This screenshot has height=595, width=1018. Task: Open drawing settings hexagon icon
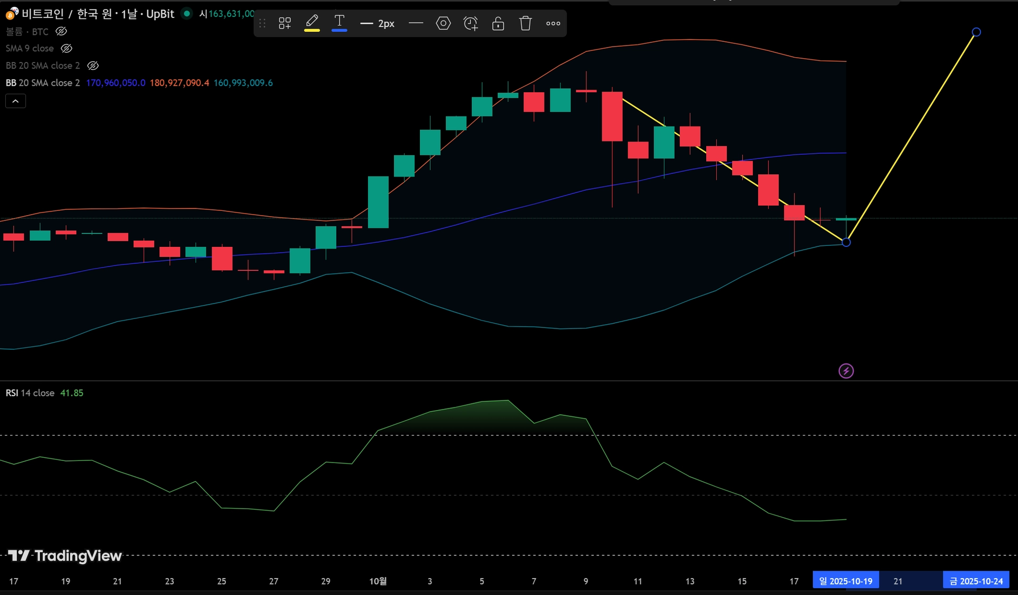coord(443,23)
